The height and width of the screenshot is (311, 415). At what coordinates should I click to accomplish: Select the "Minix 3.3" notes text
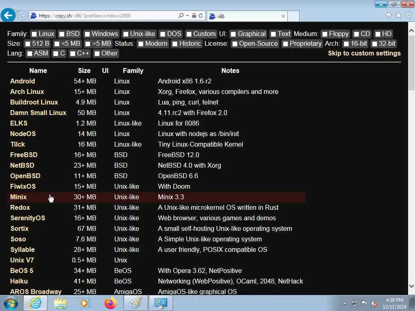coord(171,197)
